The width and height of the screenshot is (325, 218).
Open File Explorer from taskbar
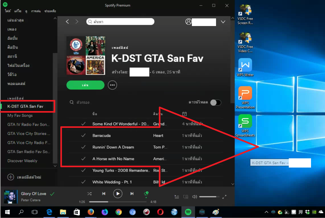coord(63,212)
